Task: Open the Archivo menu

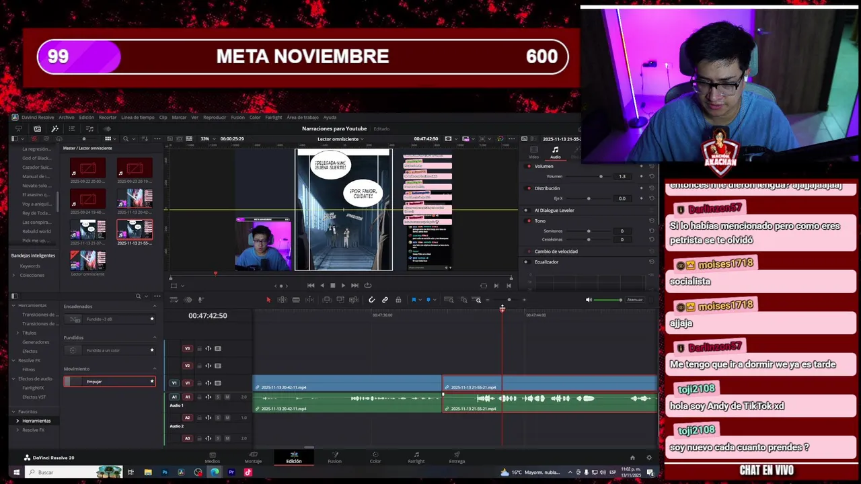Action: click(x=67, y=117)
